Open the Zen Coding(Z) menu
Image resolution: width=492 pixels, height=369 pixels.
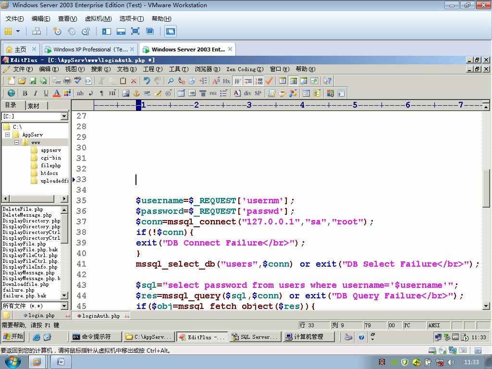(x=245, y=69)
